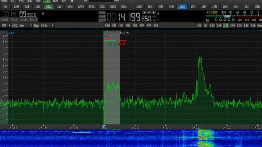Switch to the 10M band

coord(225,7)
